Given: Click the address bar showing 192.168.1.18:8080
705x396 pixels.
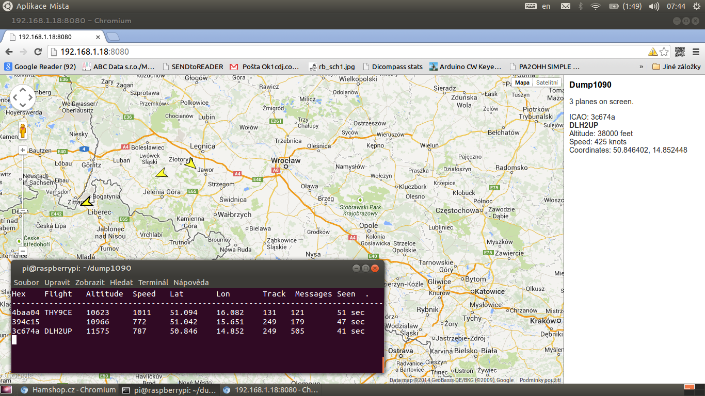Looking at the screenshot, I should pyautogui.click(x=346, y=52).
